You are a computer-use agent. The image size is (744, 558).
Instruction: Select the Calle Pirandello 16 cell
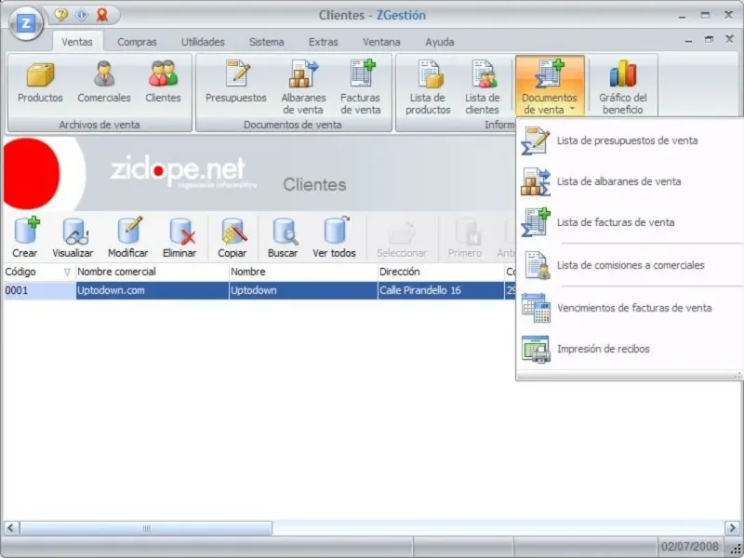click(x=441, y=290)
